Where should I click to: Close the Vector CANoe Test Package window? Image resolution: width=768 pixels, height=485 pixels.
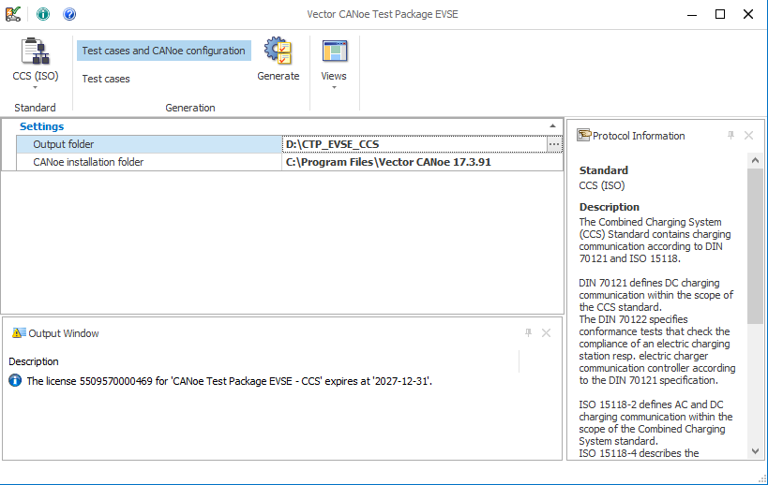point(748,14)
